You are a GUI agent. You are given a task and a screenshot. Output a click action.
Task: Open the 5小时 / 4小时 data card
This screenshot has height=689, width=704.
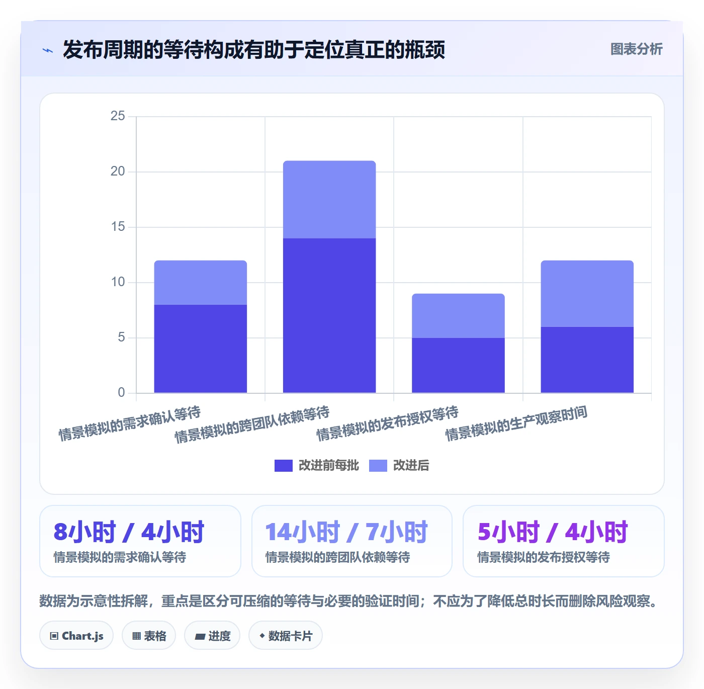564,541
